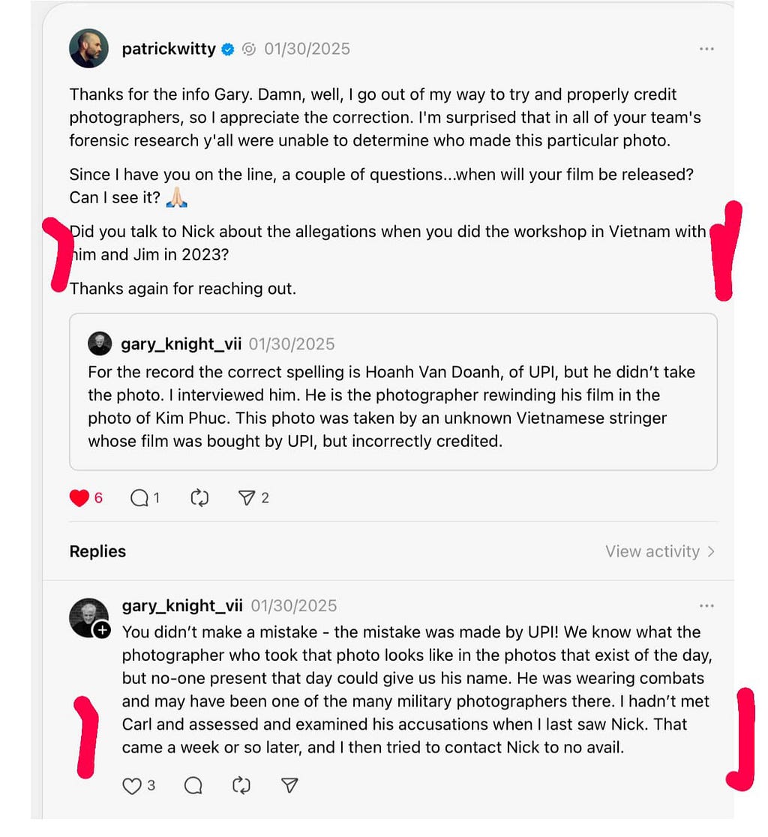This screenshot has width=768, height=837.
Task: Open small avatar in quoted gary_knight_vii post
Action: click(100, 343)
